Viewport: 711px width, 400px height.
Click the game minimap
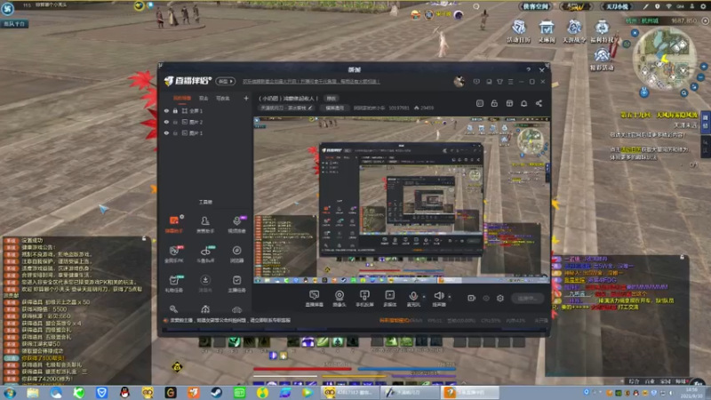[x=664, y=59]
